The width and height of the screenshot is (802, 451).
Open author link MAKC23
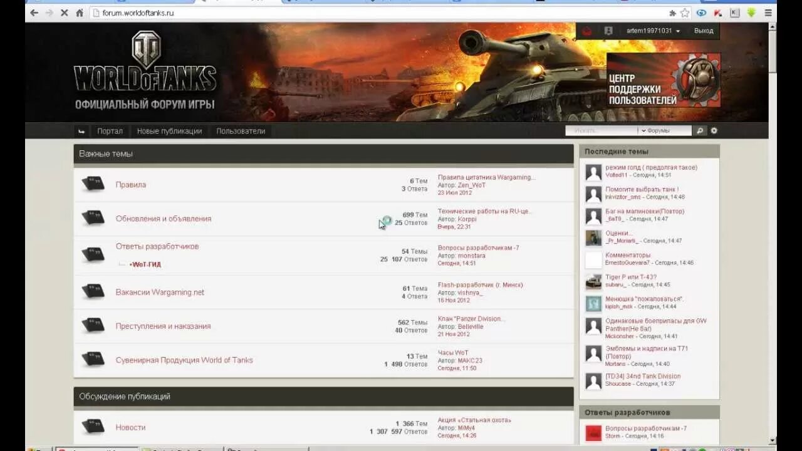pos(470,360)
